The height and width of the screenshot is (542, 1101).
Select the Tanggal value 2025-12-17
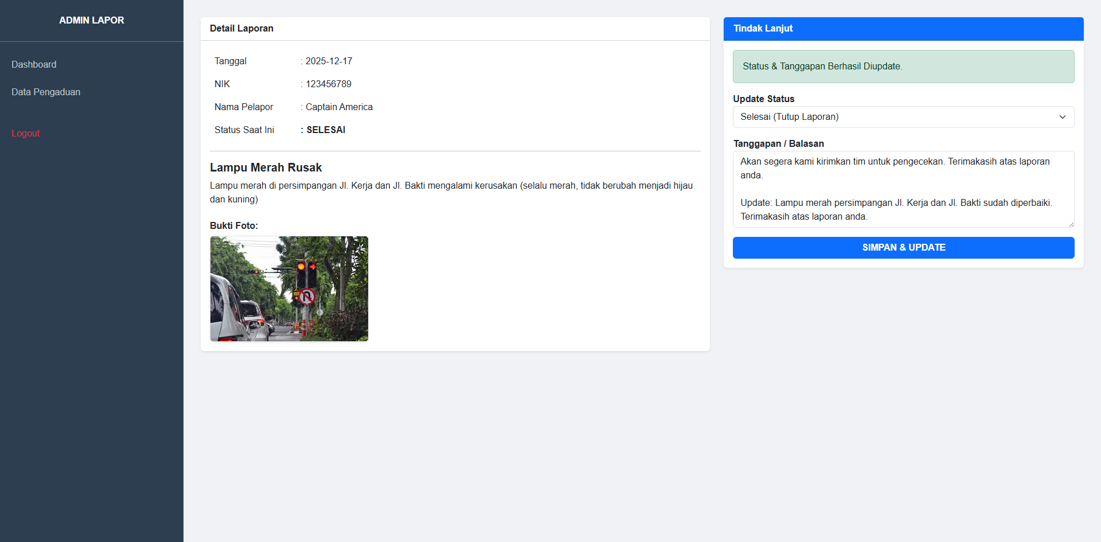click(x=329, y=61)
